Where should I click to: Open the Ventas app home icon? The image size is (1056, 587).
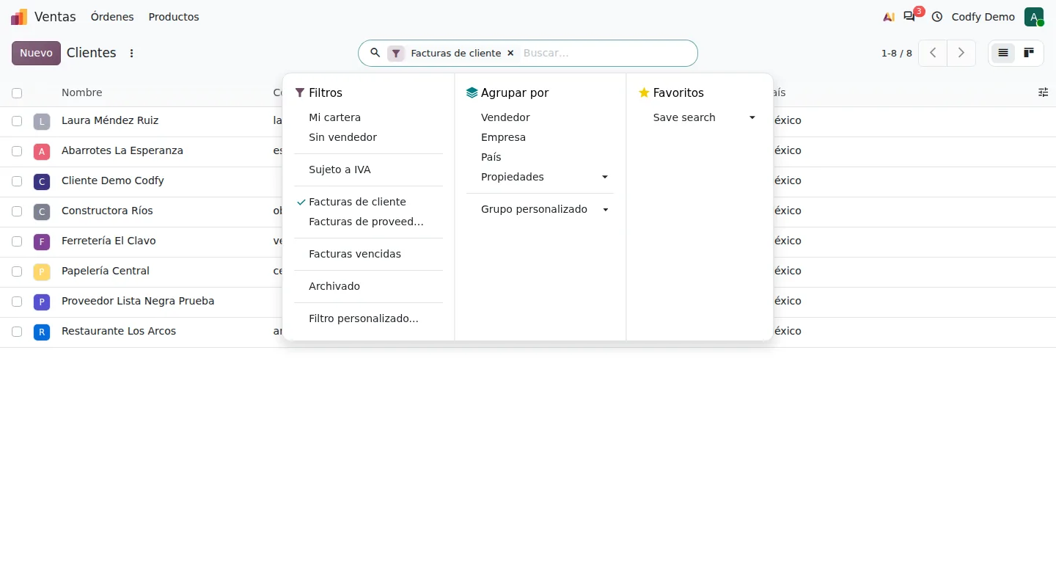pos(19,17)
